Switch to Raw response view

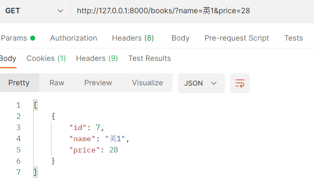57,83
